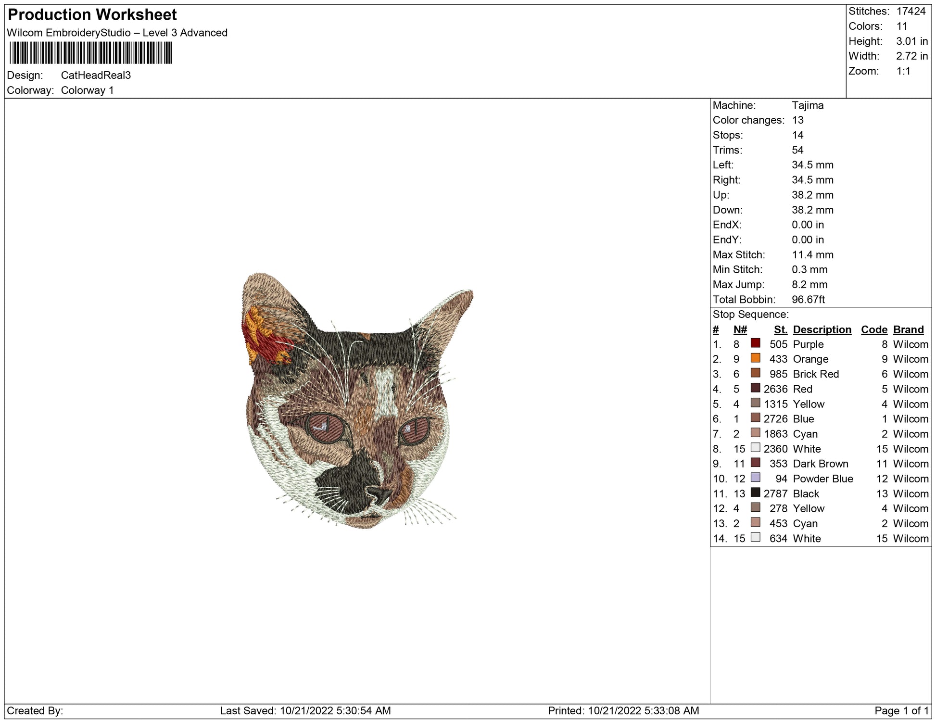The image size is (936, 720).
Task: Click the Orange thread color swatch
Action: point(755,358)
